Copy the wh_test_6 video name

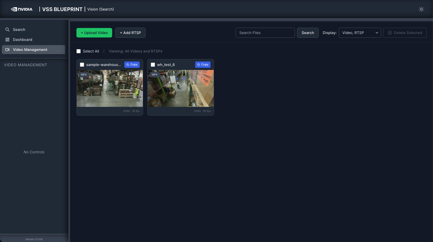[x=203, y=65]
